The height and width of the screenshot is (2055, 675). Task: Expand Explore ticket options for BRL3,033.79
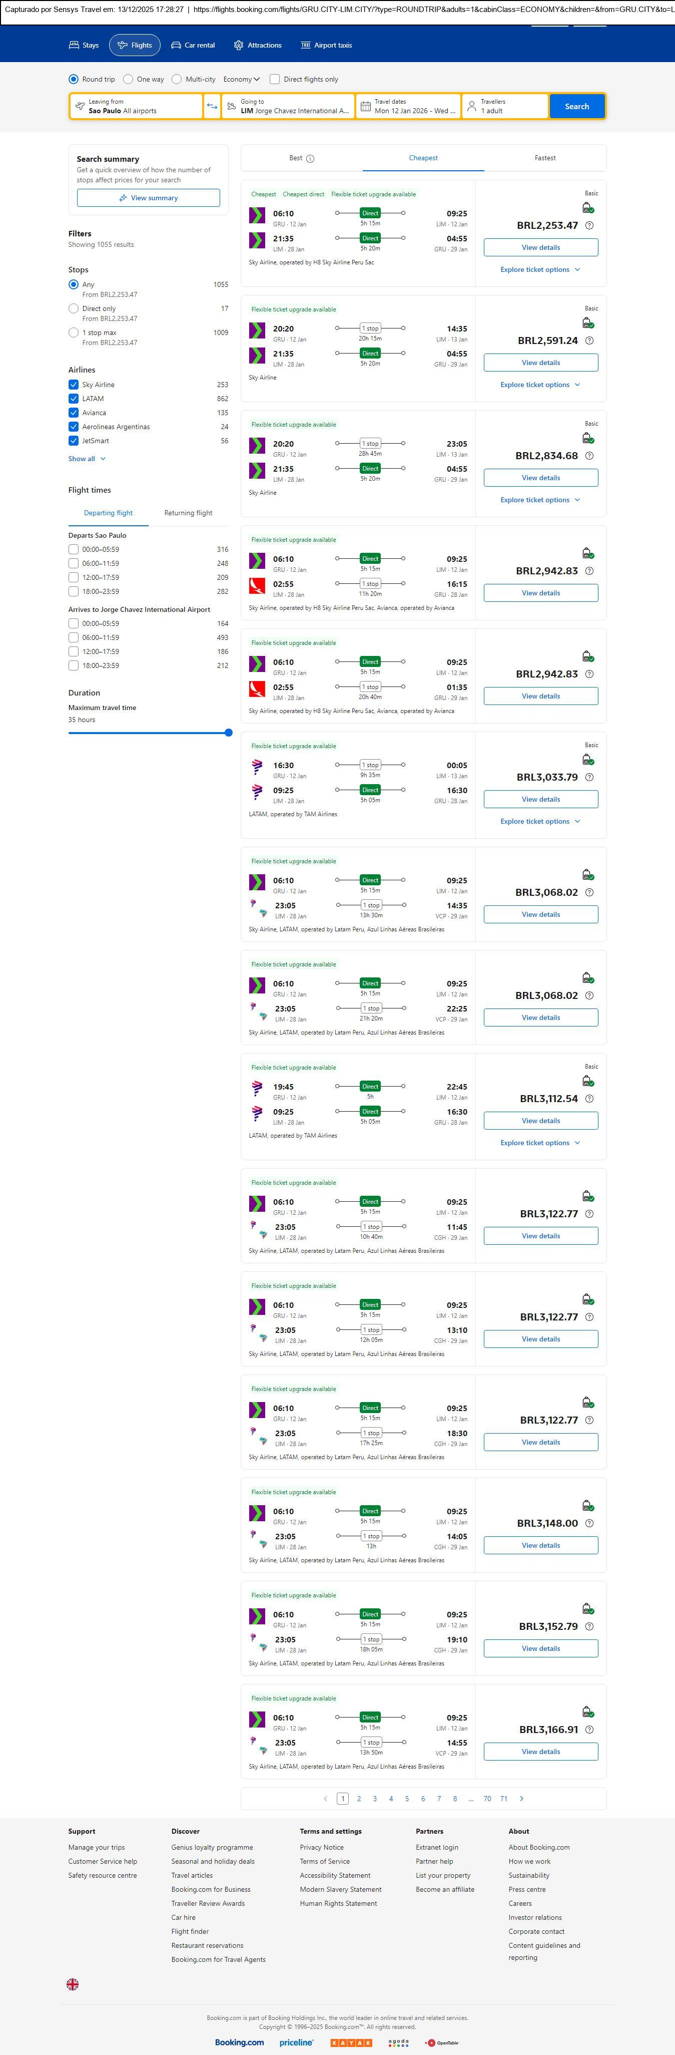pos(540,821)
